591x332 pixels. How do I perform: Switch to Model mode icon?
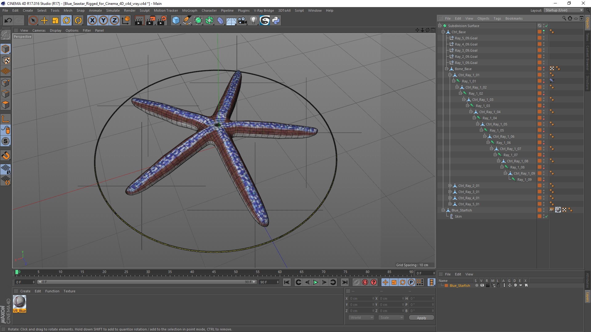pos(6,49)
